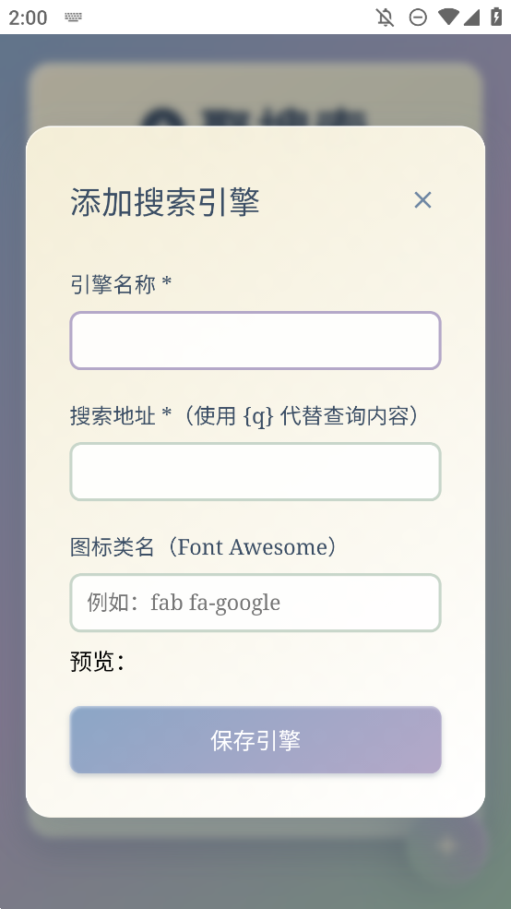511x909 pixels.
Task: Focus the 搜索地址 input field
Action: click(255, 472)
